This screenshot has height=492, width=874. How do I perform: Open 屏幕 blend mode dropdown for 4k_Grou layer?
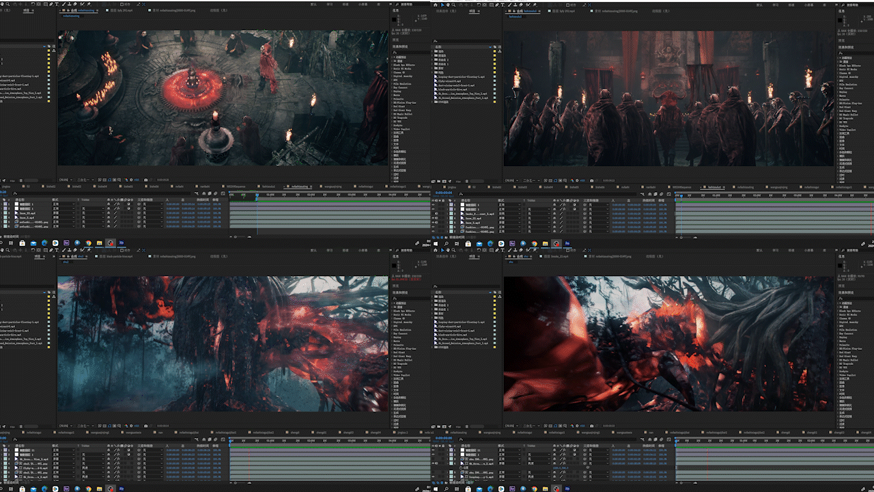pos(509,463)
